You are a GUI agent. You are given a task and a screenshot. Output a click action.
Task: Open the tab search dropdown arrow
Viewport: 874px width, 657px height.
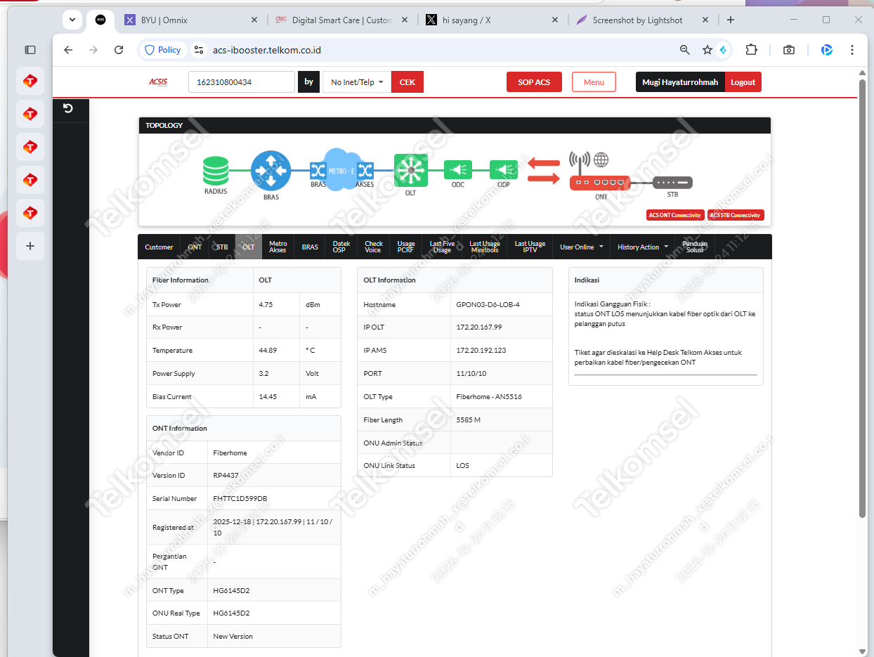pos(72,20)
